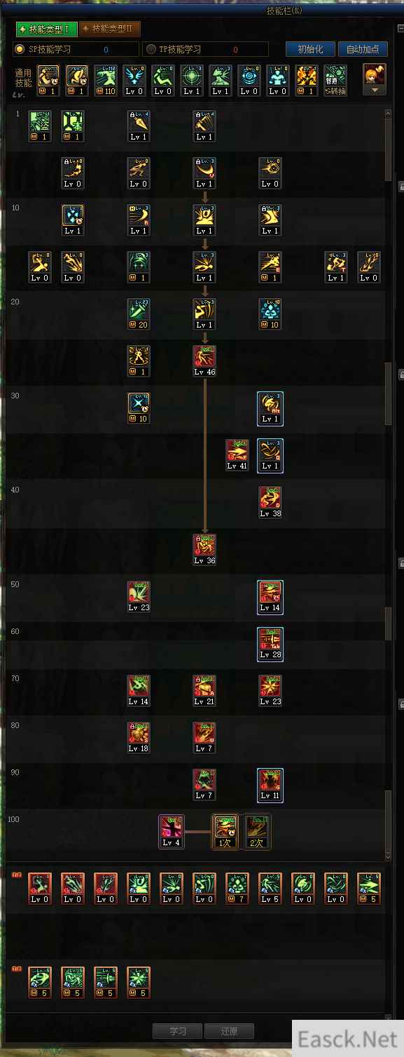Click the 普通 S转换 general skill icon
This screenshot has width=404, height=1057.
[335, 81]
